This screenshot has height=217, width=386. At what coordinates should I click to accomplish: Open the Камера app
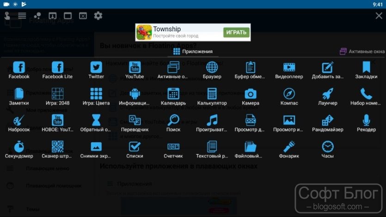(251, 96)
